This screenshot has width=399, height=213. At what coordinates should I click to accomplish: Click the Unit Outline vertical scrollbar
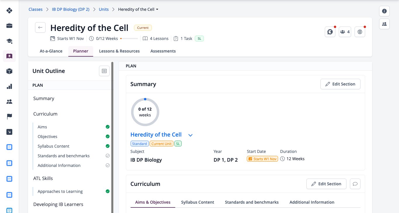click(112, 137)
